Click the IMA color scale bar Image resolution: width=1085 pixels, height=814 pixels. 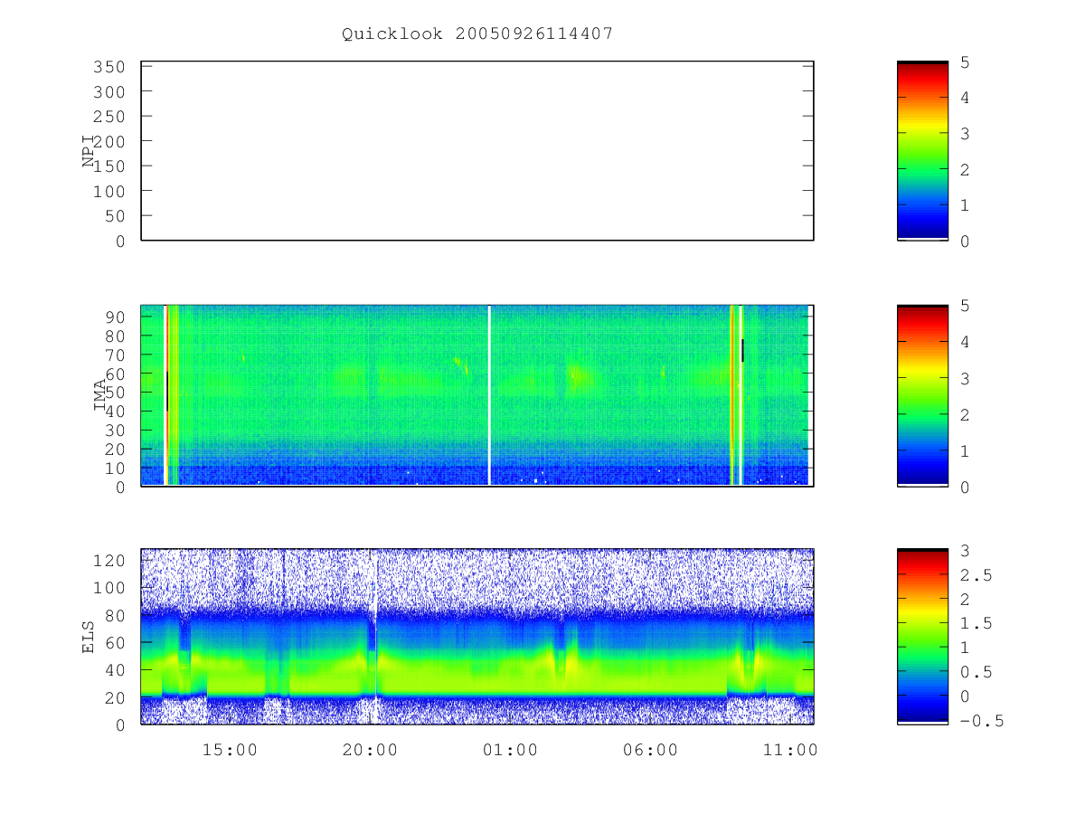[x=922, y=395]
